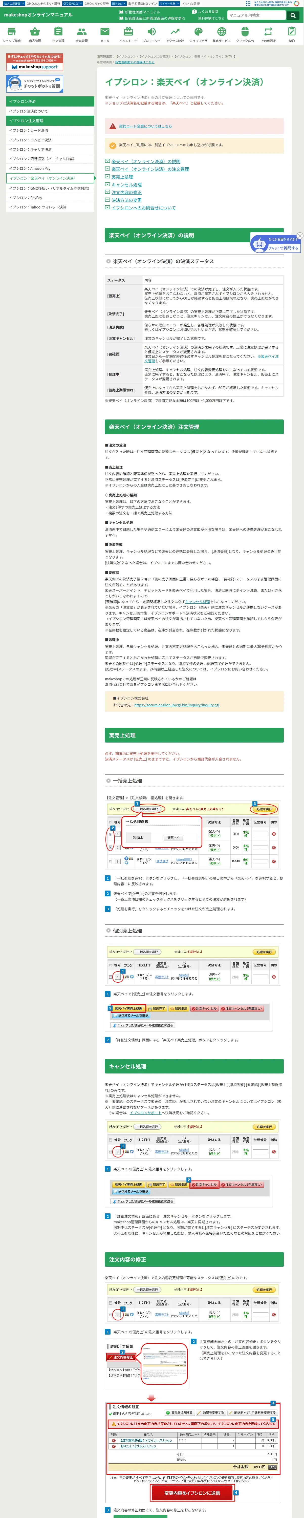The width and height of the screenshot is (304, 1518).
Task: Jump to 決済方法の変更 anchor link
Action: [127, 200]
